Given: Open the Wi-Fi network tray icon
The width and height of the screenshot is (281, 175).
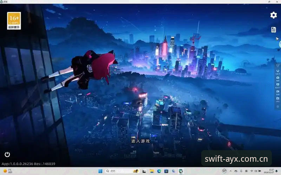Looking at the screenshot, I should click(251, 171).
